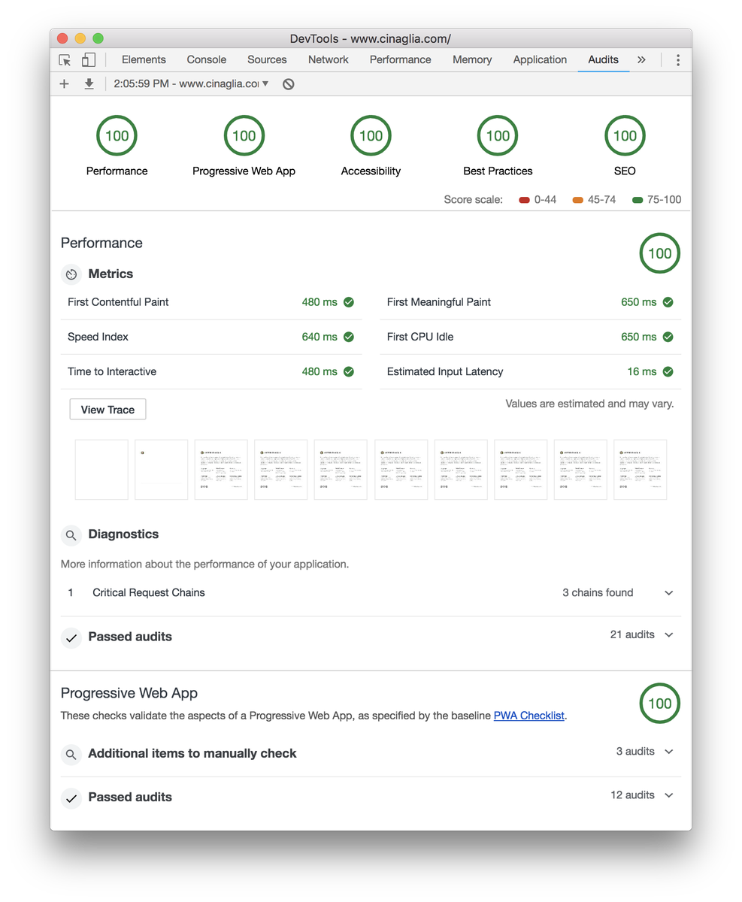Click the Progressive Web App 100 gauge at top
The height and width of the screenshot is (902, 742).
pyautogui.click(x=244, y=136)
